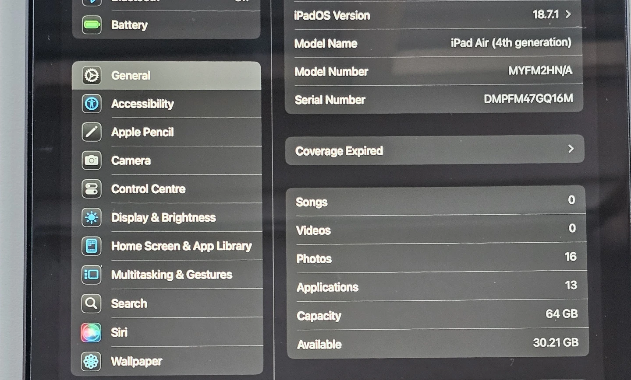Image resolution: width=631 pixels, height=380 pixels.
Task: Tap the Accessibility icon
Action: [92, 104]
